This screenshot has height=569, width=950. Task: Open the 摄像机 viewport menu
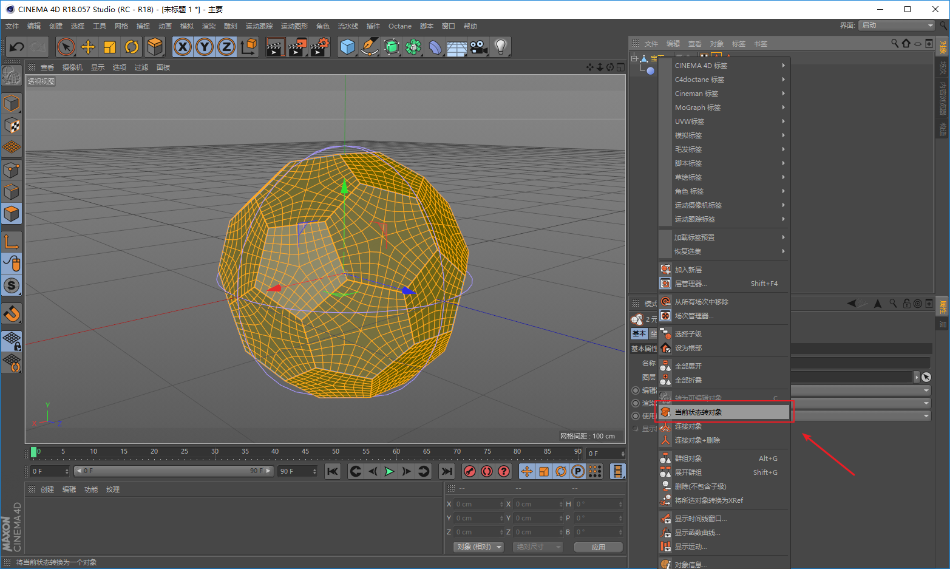(72, 67)
